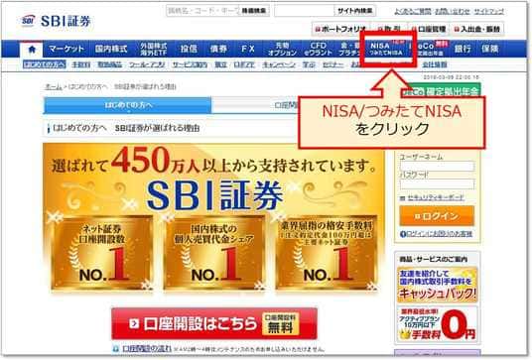Open the FX menu
The height and width of the screenshot is (360, 532).
click(x=248, y=49)
